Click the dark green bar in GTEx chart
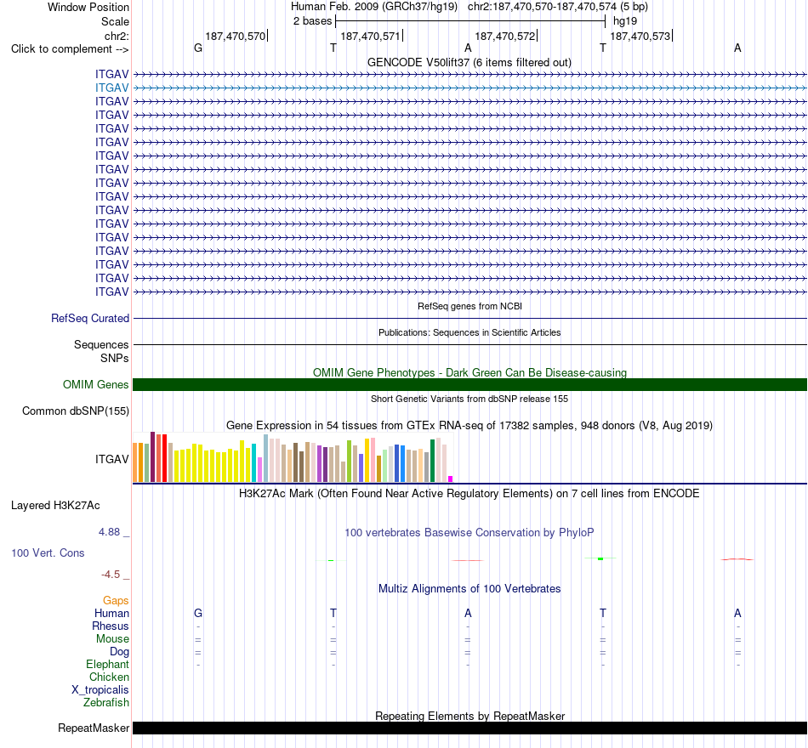This screenshot has height=748, width=808. [432, 461]
